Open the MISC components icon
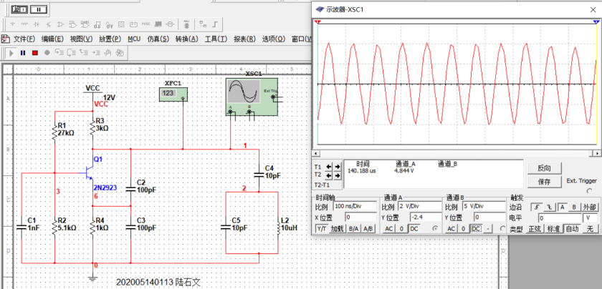Viewport: 602px width, 289px height. point(145,24)
